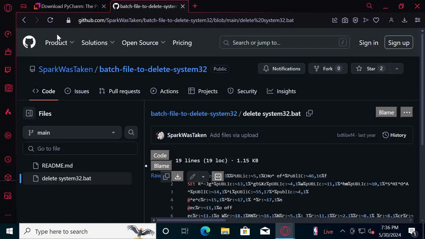Screen dimensions: 425x239
Task: Open the edit file pencil icon
Action: (x=193, y=176)
